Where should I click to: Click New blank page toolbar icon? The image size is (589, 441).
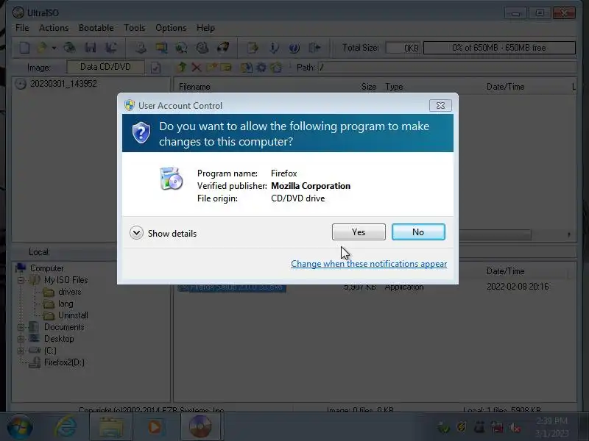coord(24,48)
